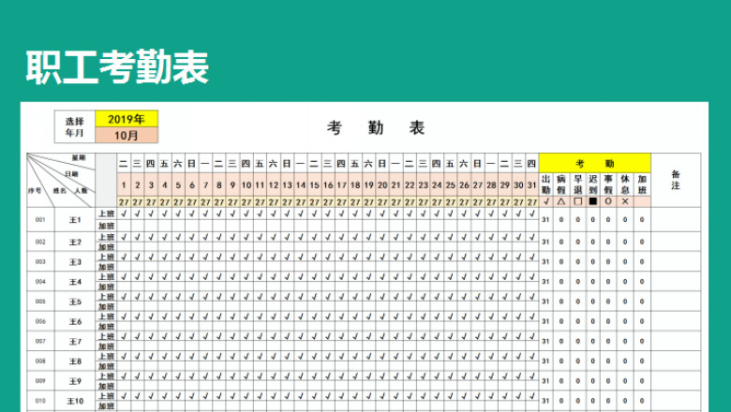The height and width of the screenshot is (412, 731).
Task: Click the 六 weekday cell above date 19
Action: [x=368, y=164]
